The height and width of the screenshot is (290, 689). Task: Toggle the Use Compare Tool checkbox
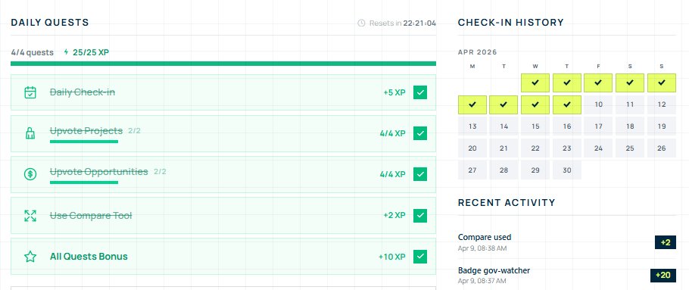tap(420, 215)
